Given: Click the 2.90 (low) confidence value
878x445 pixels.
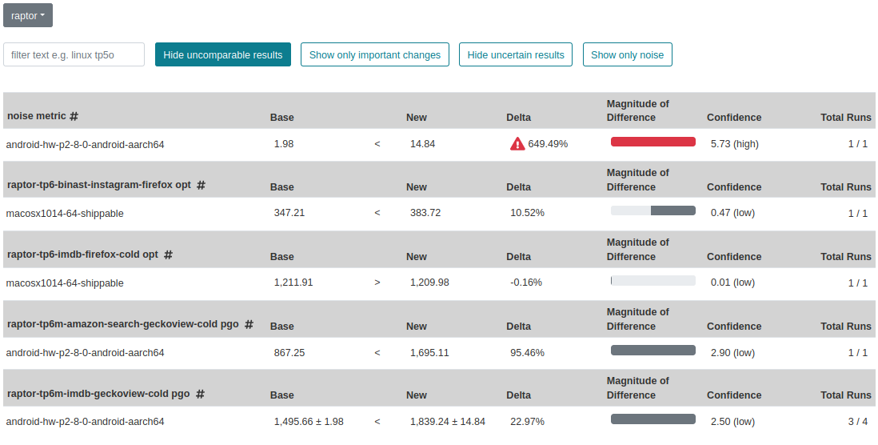Looking at the screenshot, I should pyautogui.click(x=732, y=352).
